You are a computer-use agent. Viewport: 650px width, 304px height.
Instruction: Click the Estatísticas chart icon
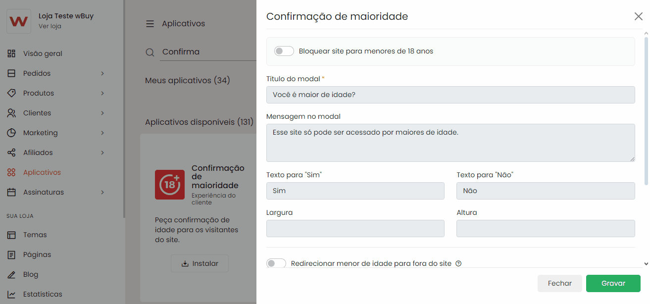(x=11, y=294)
